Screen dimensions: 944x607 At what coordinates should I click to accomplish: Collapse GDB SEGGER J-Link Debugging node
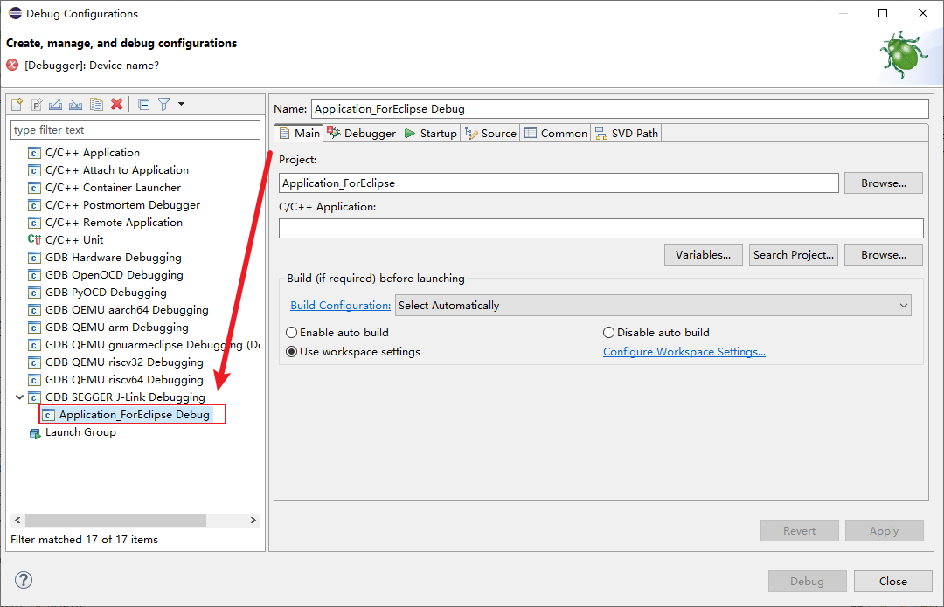click(x=19, y=397)
